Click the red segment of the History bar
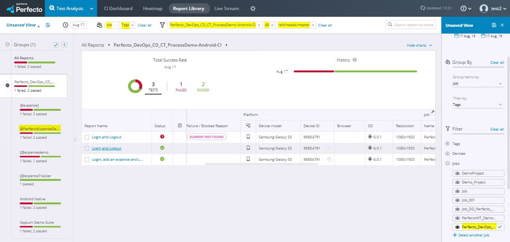This screenshot has width=510, height=242. pos(314,71)
